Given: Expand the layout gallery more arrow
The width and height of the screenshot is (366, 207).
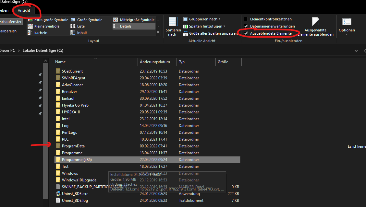Looking at the screenshot, I should tap(158, 33).
